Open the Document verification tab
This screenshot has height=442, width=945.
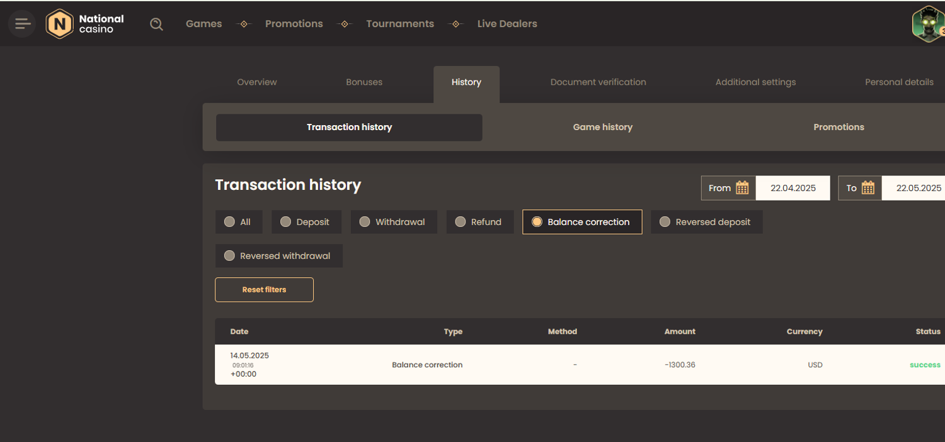coord(598,82)
